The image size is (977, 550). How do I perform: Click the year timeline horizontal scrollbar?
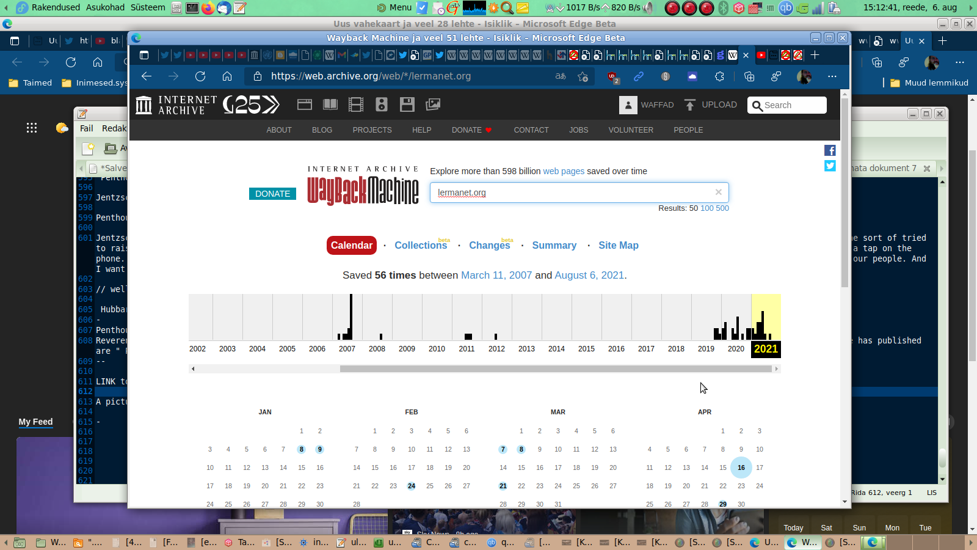click(x=557, y=369)
